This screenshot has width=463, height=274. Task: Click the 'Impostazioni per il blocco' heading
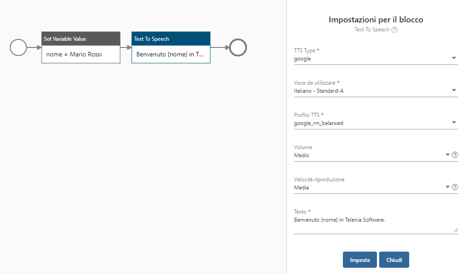pyautogui.click(x=376, y=19)
